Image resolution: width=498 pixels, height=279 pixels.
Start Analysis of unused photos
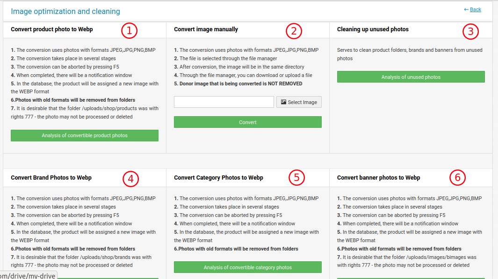pos(411,77)
